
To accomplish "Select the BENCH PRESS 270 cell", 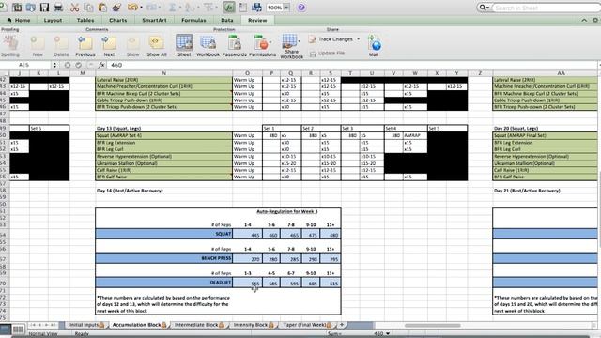I will [x=247, y=259].
